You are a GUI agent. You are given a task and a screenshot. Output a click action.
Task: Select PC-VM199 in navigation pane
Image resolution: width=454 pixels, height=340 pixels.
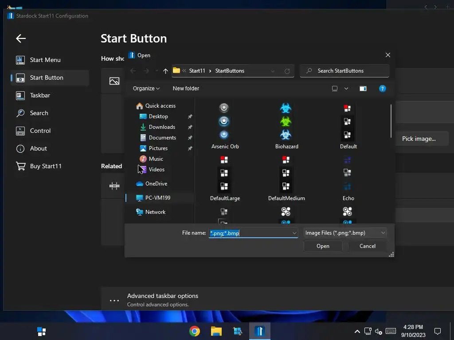[x=157, y=198]
